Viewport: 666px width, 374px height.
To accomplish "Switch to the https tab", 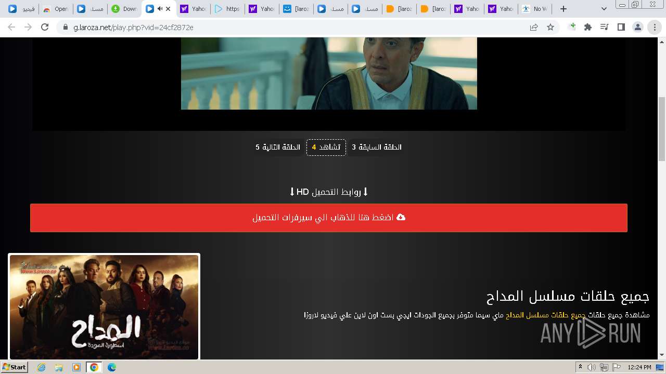I will pyautogui.click(x=227, y=9).
